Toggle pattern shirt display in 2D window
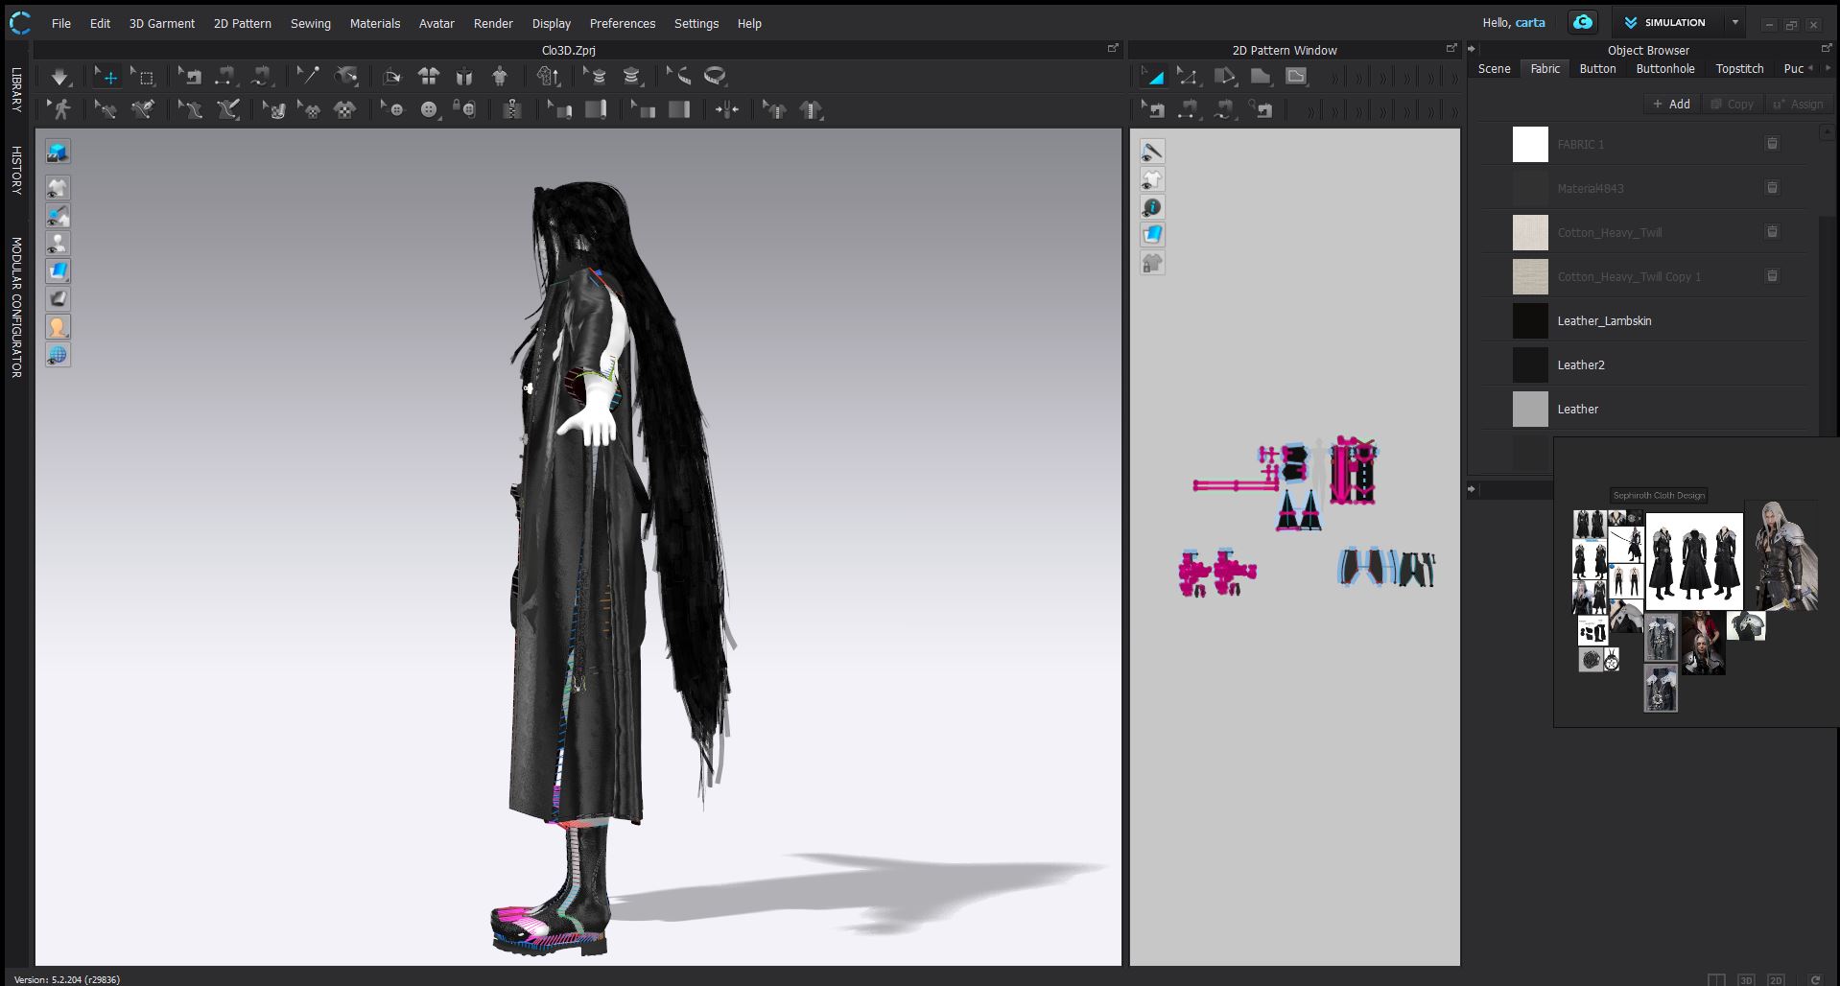The image size is (1840, 986). (1152, 179)
